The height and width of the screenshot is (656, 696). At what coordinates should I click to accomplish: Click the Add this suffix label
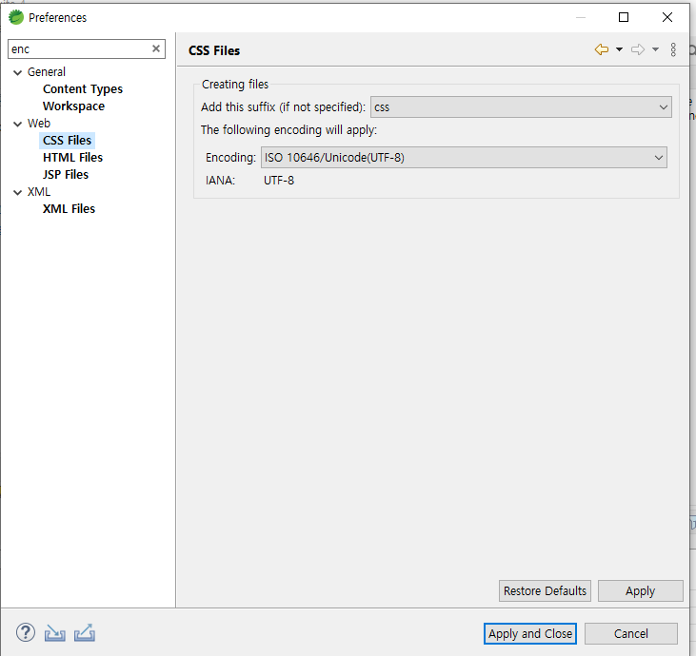pyautogui.click(x=283, y=107)
